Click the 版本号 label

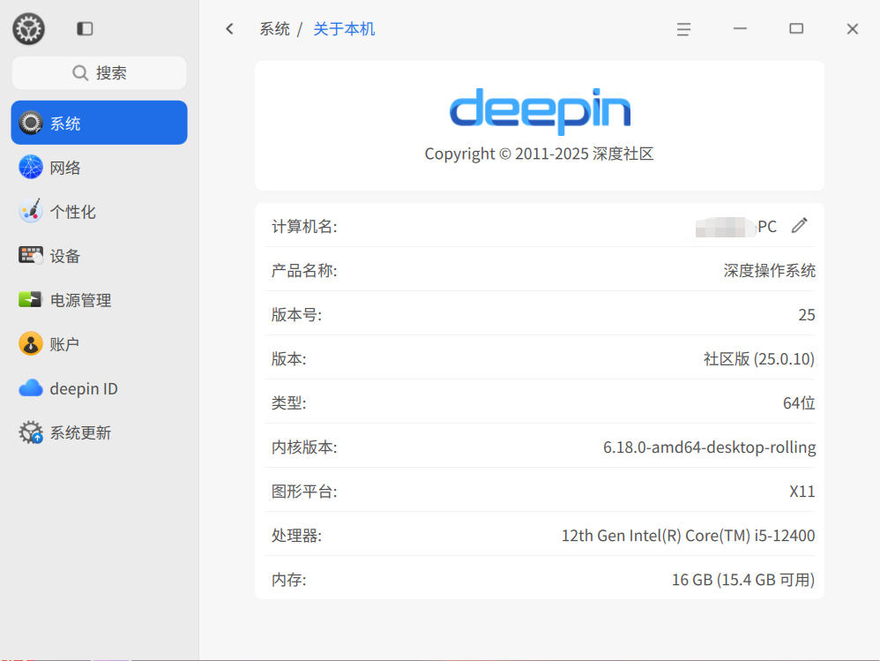point(296,314)
